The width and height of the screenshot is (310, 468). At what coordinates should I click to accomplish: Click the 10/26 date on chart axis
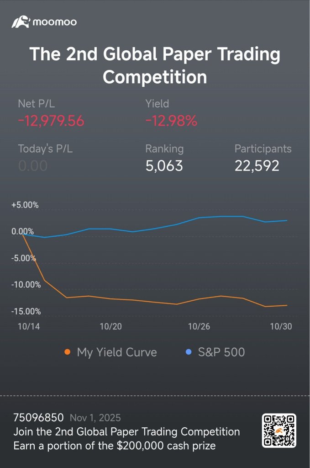199,326
